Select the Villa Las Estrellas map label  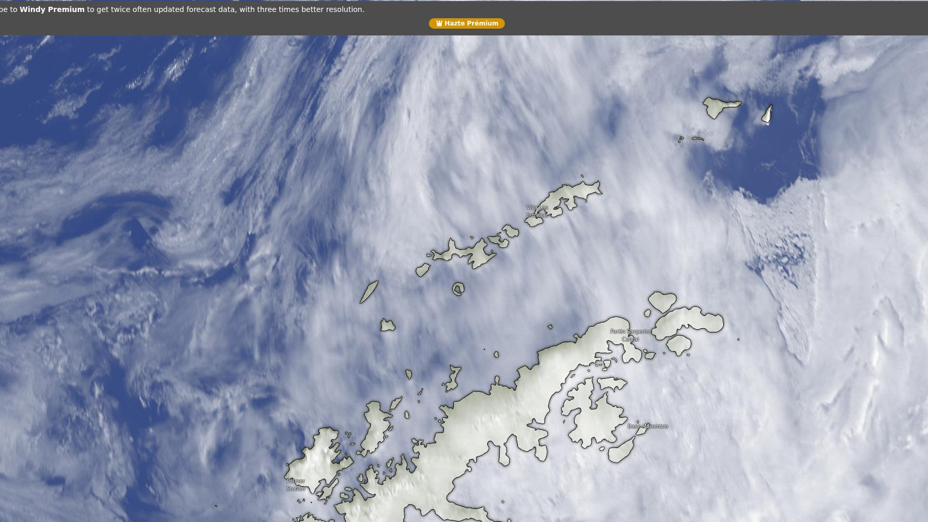click(x=536, y=212)
